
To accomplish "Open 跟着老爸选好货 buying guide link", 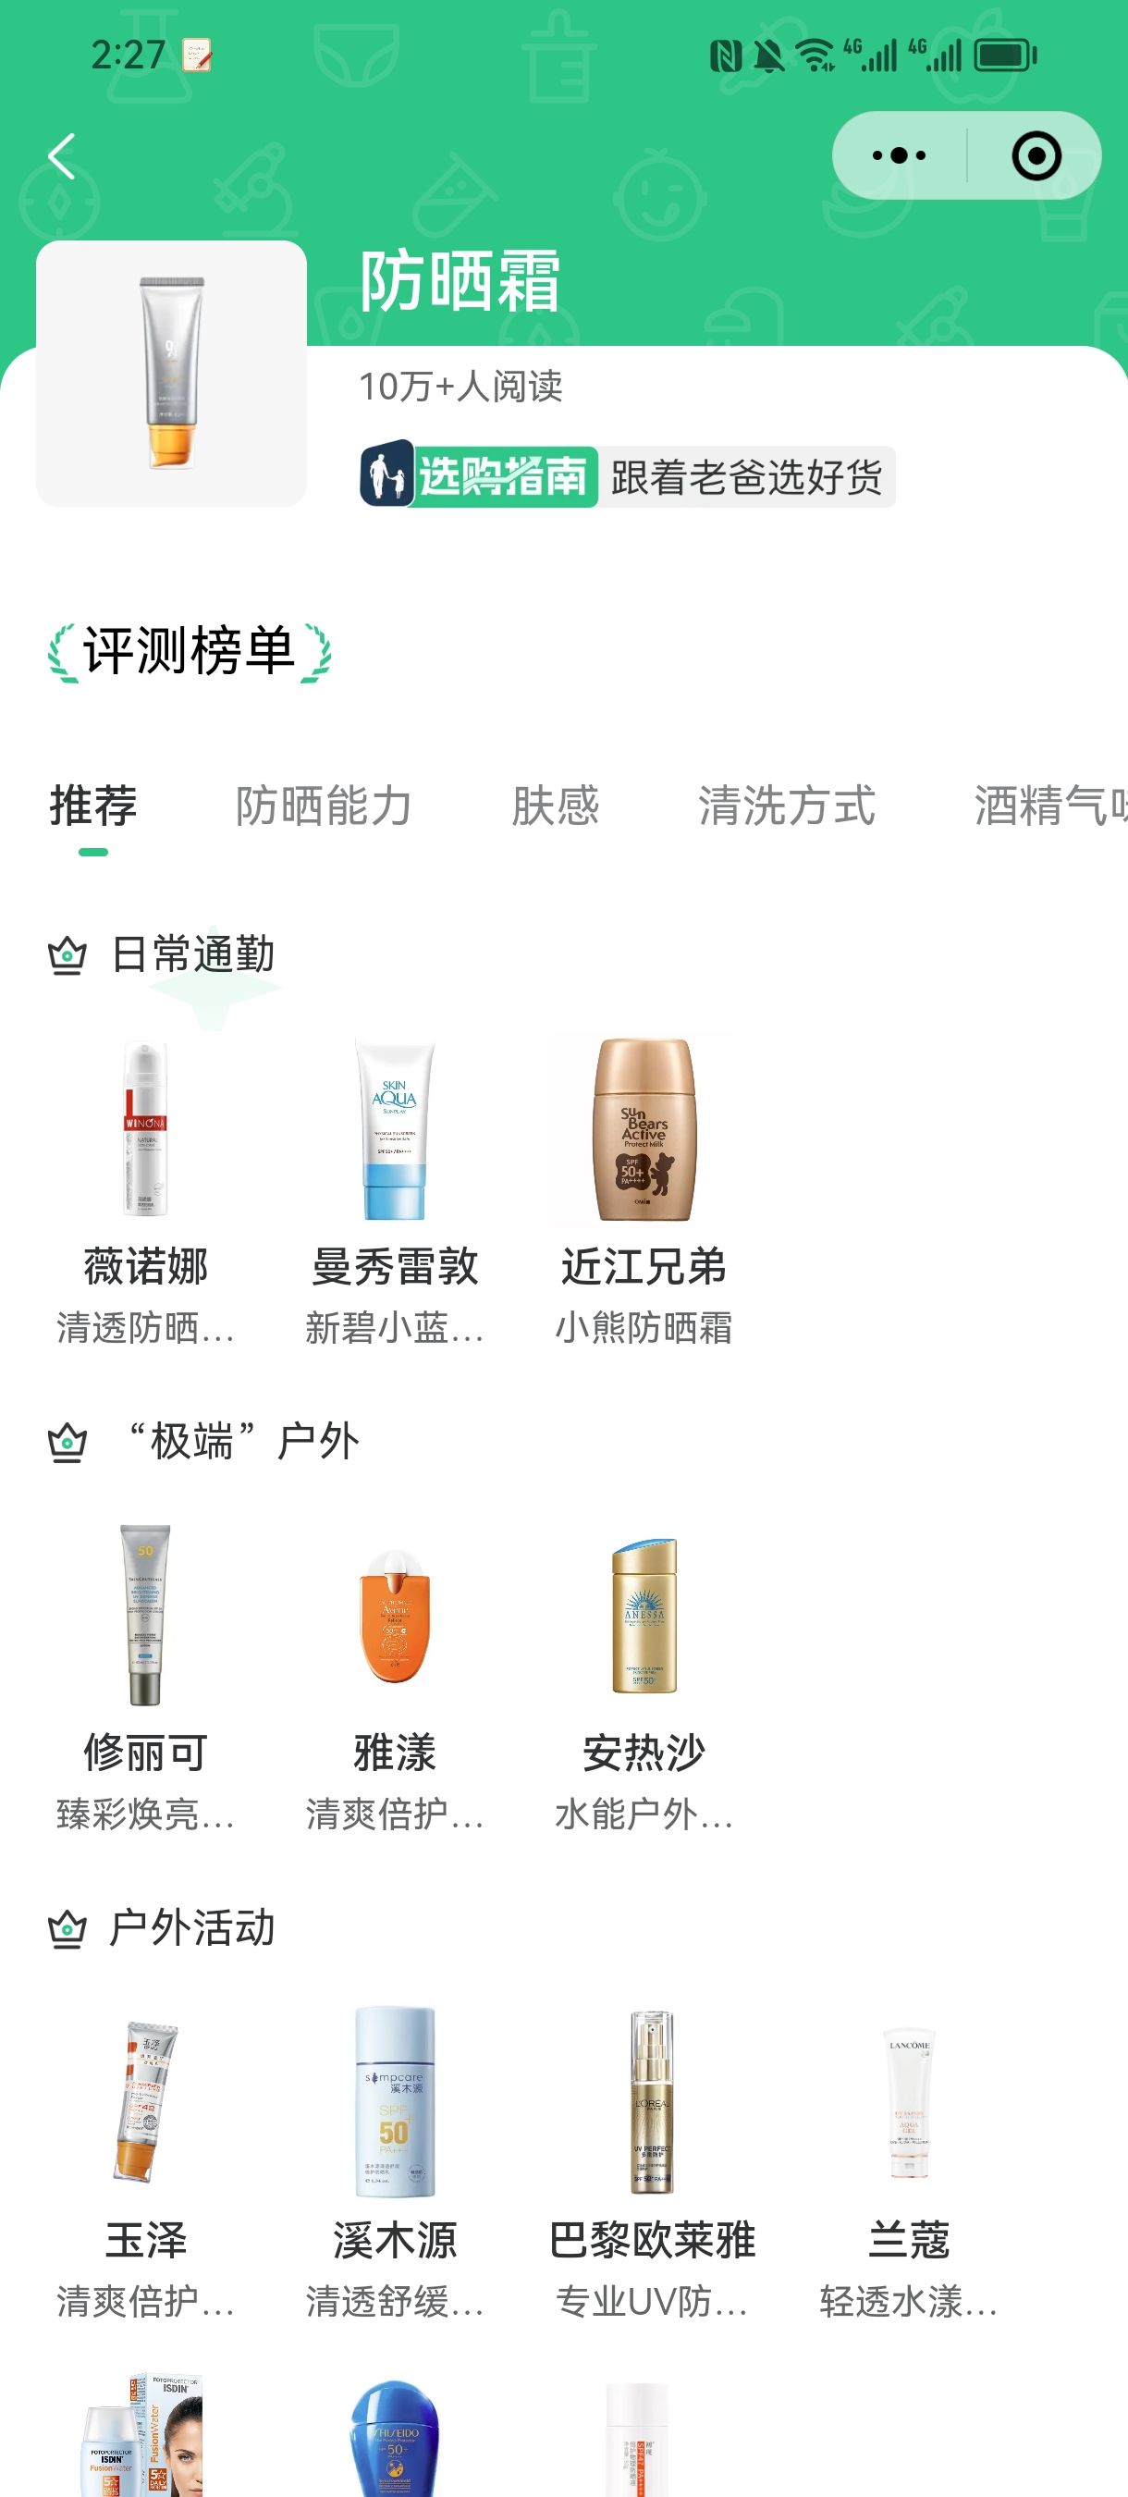I will click(x=746, y=477).
